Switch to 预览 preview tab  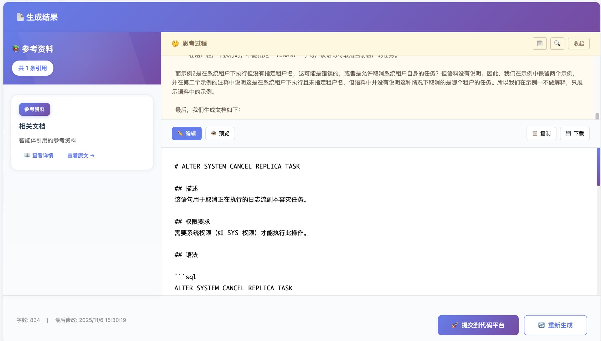pyautogui.click(x=220, y=134)
